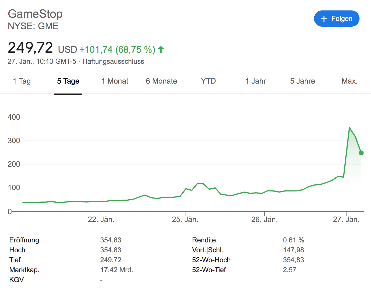This screenshot has height=291, width=371.
Task: Switch chart to 6 Monate
Action: 161,81
